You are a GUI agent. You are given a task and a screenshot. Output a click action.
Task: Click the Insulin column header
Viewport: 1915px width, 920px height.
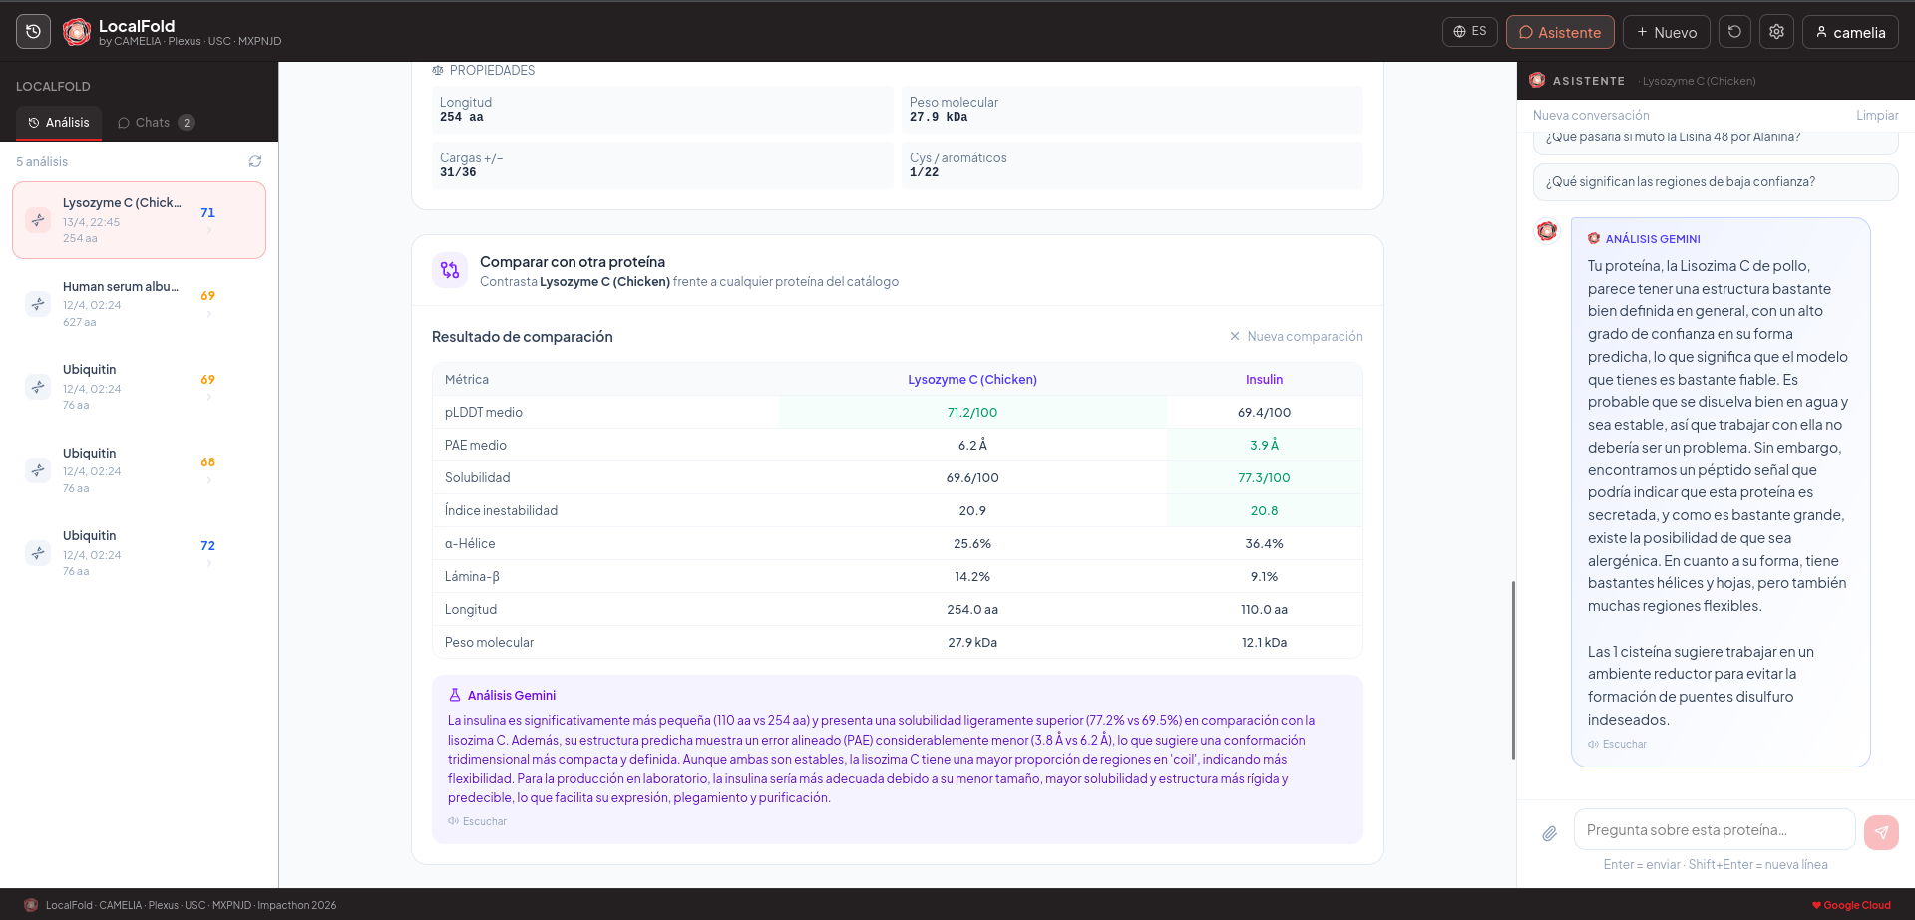tap(1264, 380)
